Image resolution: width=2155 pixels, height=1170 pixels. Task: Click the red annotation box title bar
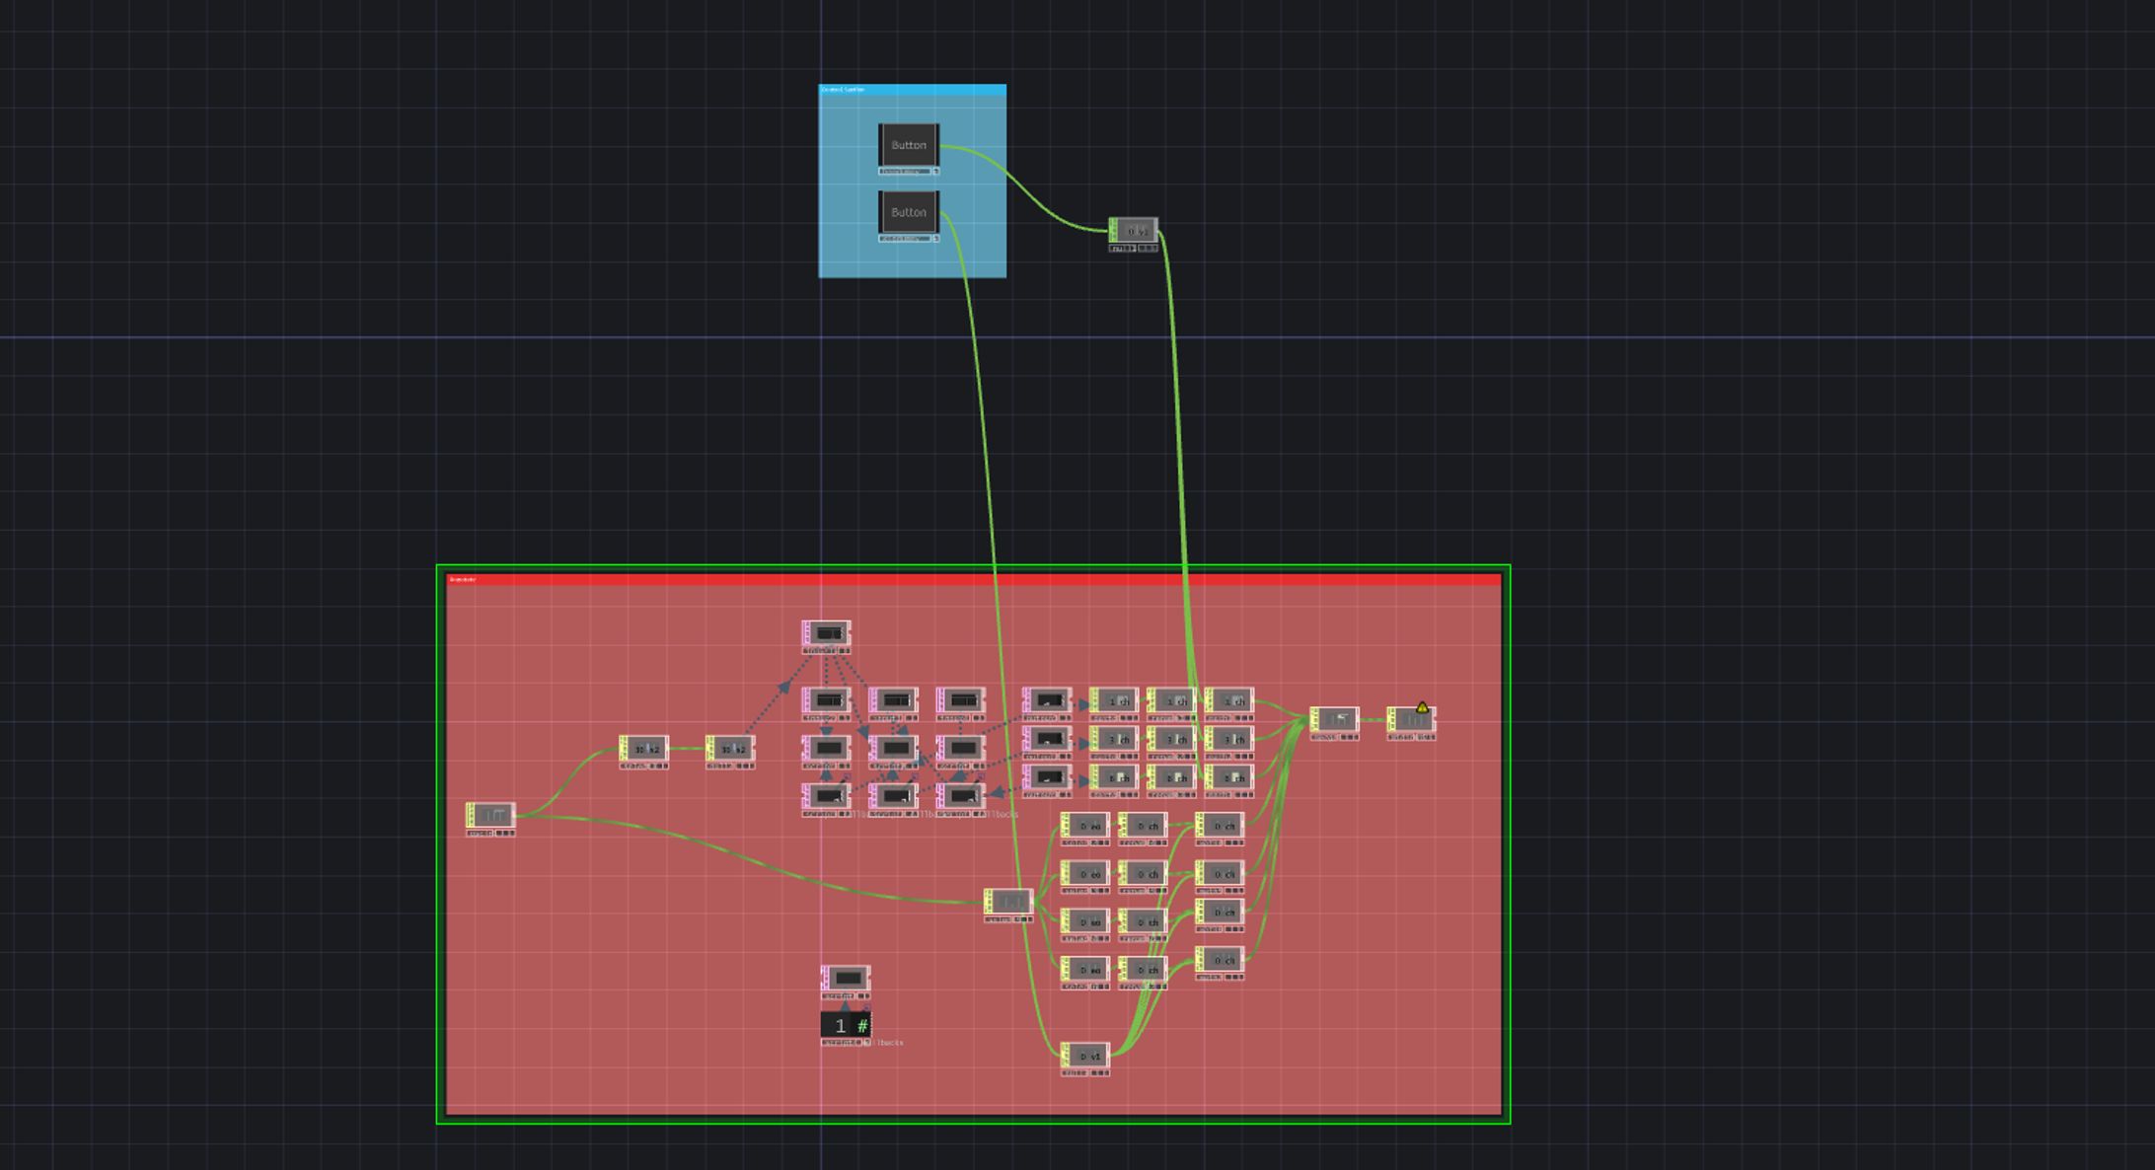(x=974, y=580)
